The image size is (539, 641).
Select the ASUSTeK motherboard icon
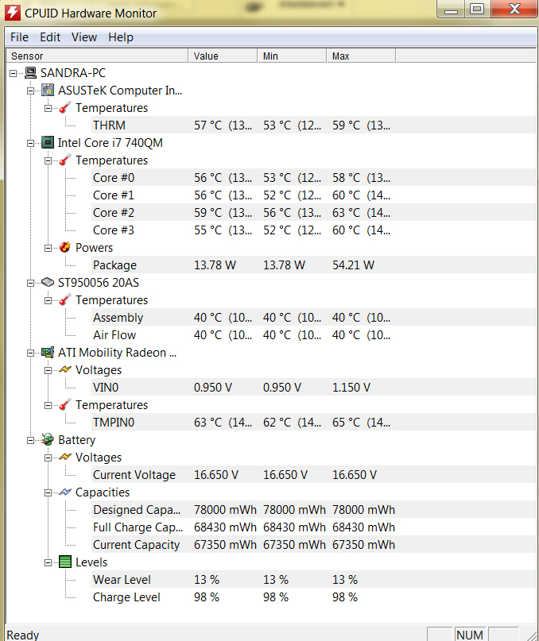(48, 90)
